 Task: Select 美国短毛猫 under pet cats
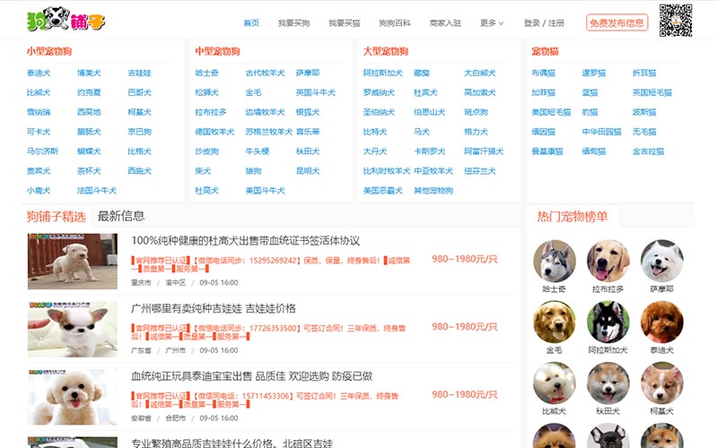tap(551, 112)
